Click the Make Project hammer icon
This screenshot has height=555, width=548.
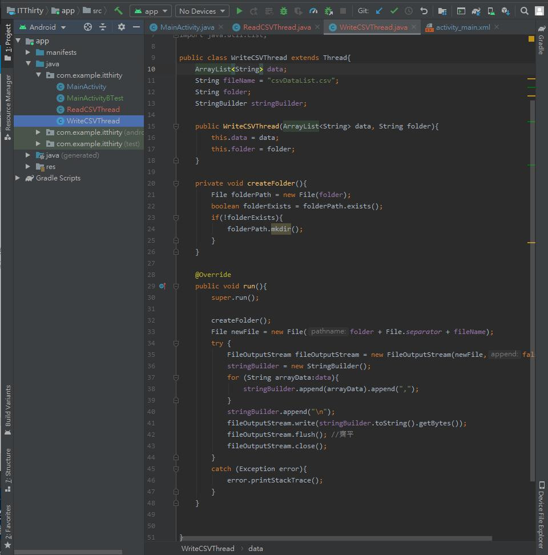pos(118,11)
